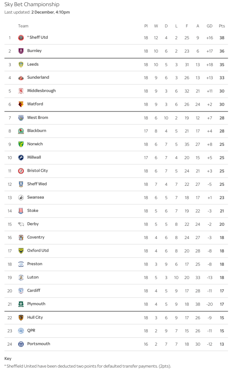Click the Burnley club badge

click(x=21, y=51)
